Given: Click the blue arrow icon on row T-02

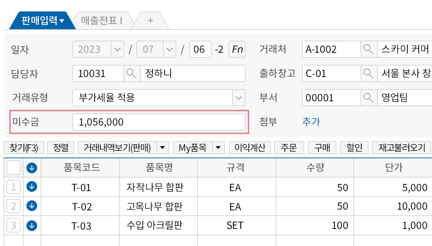Looking at the screenshot, I should tap(31, 206).
